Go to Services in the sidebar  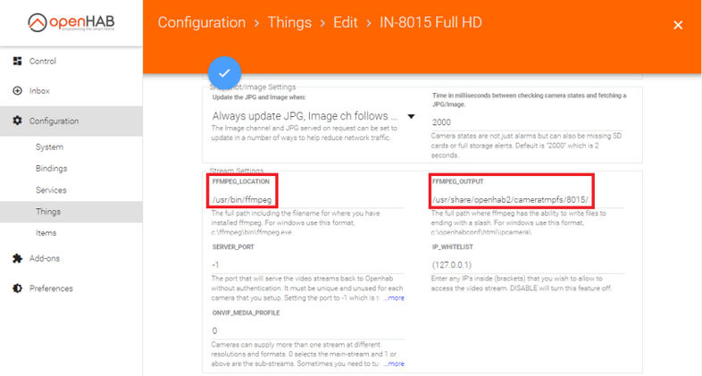(x=51, y=190)
